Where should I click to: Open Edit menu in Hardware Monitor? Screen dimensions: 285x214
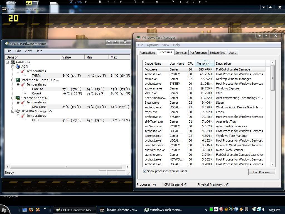click(18, 51)
